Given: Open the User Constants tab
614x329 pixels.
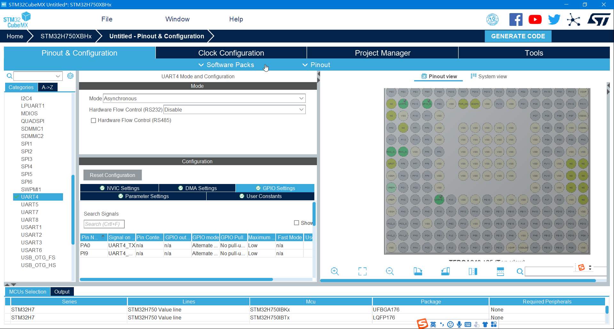Looking at the screenshot, I should (260, 196).
